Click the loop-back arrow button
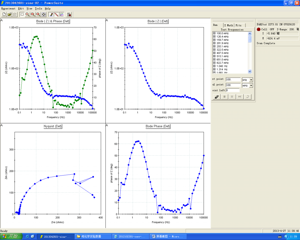 248,97
